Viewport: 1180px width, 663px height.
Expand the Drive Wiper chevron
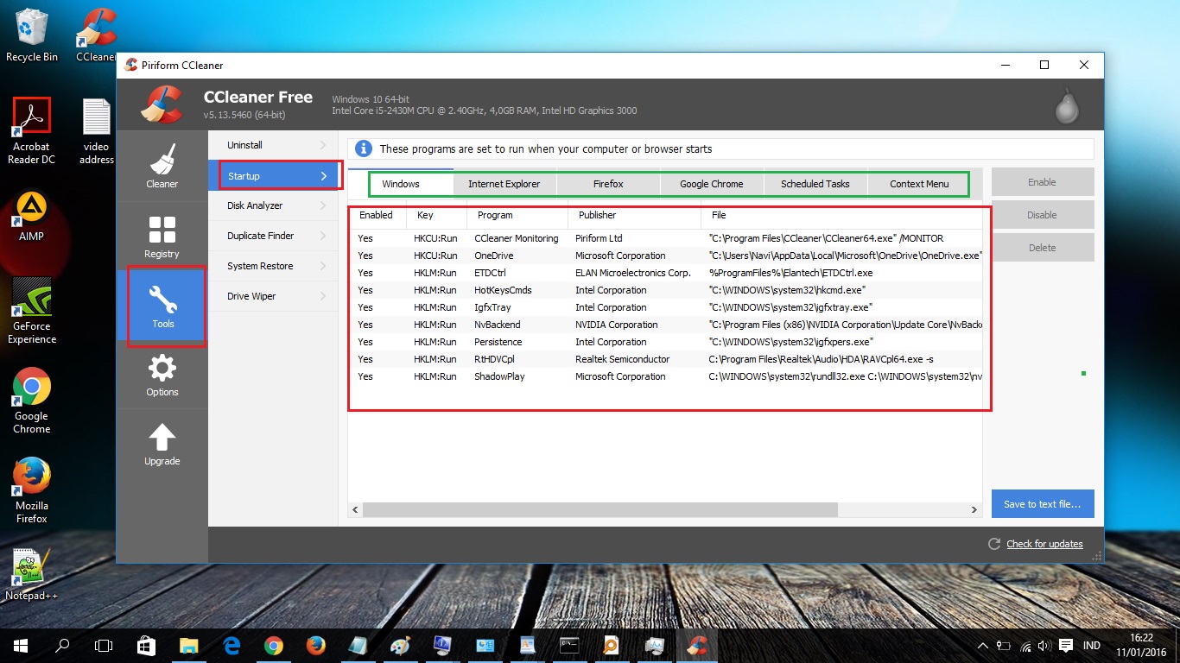point(323,296)
